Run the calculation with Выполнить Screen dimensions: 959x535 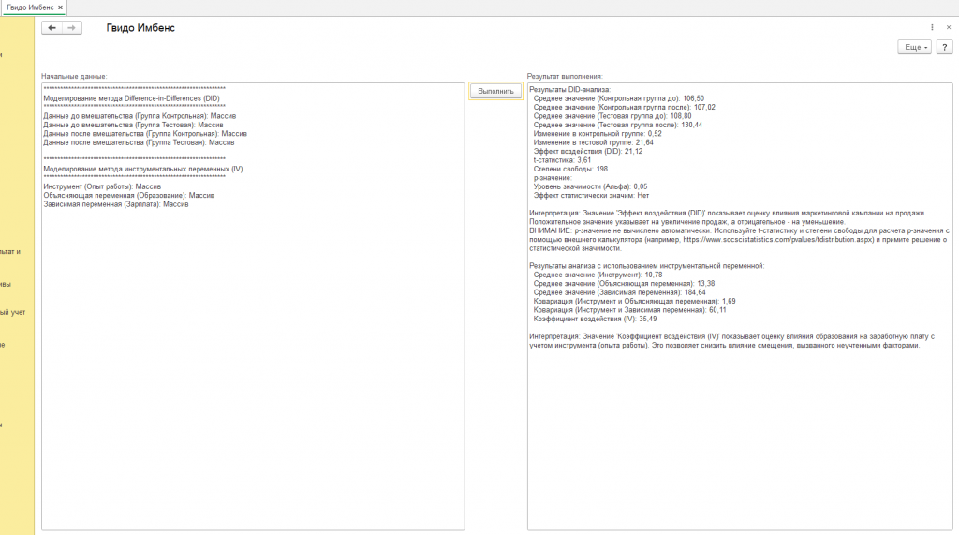[495, 91]
